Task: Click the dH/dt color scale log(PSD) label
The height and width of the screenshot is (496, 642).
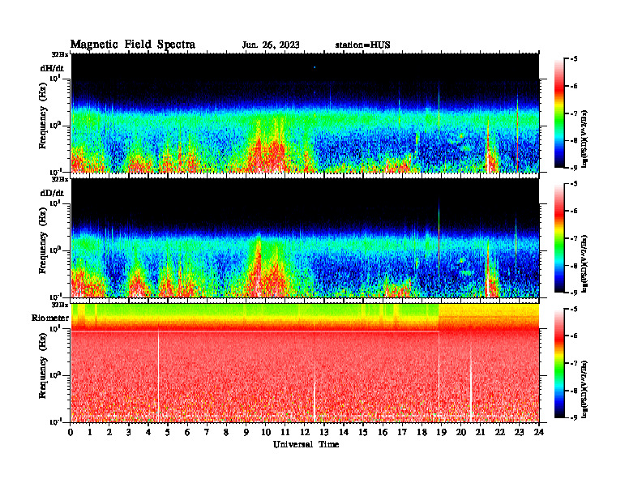Action: (584, 139)
